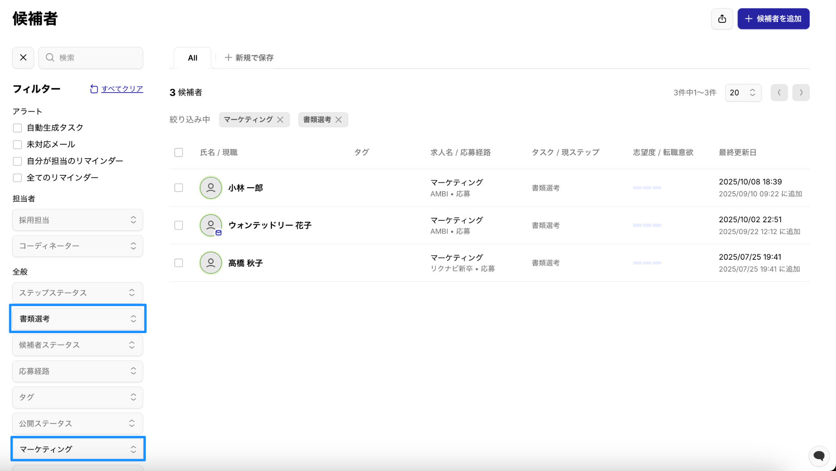Click avatar of ウォンテッドリー 花子

pyautogui.click(x=211, y=225)
